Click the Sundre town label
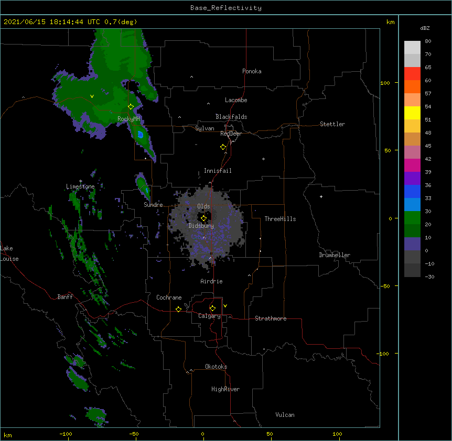452x441 pixels. [153, 205]
